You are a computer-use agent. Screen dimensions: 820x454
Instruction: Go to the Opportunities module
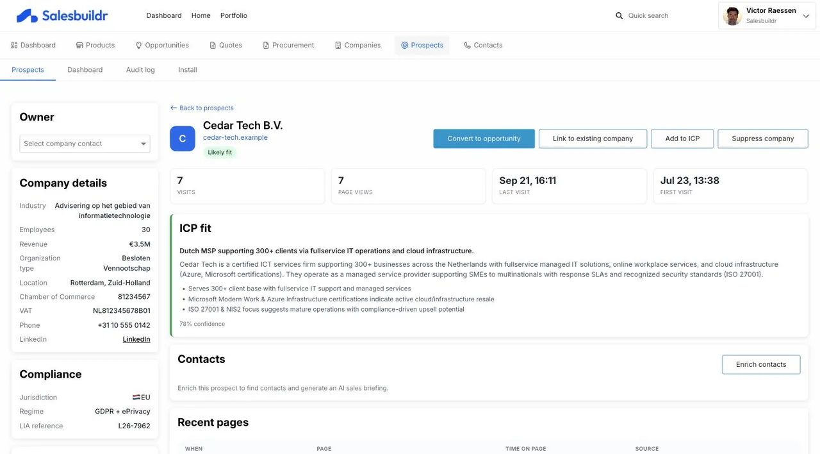tap(162, 46)
